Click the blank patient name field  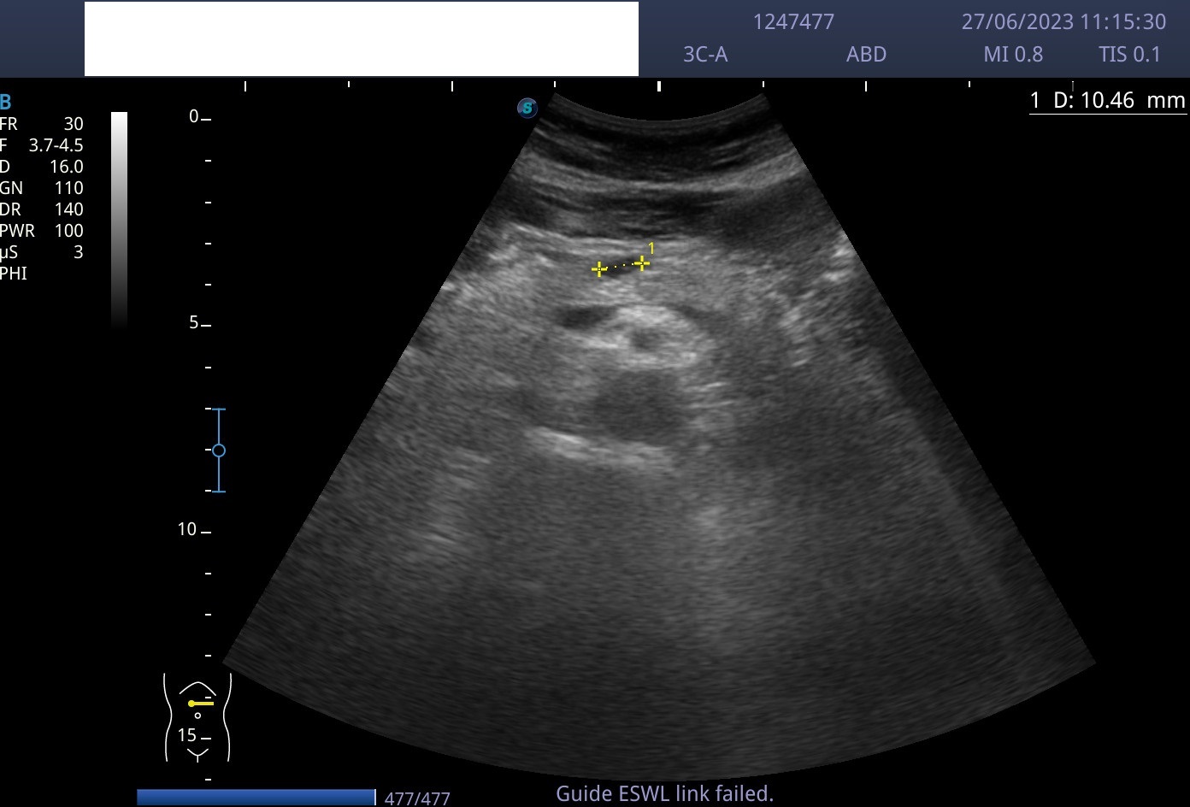click(361, 38)
